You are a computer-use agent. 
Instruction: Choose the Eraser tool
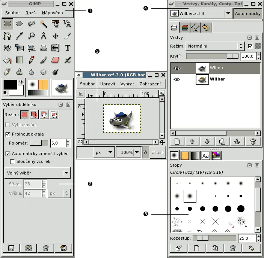(55, 60)
